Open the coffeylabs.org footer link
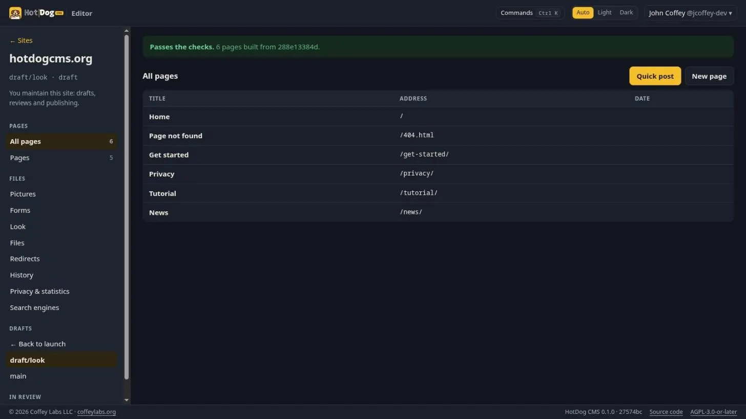The height and width of the screenshot is (419, 746). click(96, 412)
